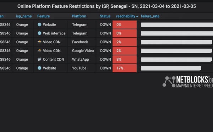This screenshot has width=213, height=132.
Task: Click camera icon in Facebook Video CDN row
Action: pyautogui.click(x=39, y=42)
